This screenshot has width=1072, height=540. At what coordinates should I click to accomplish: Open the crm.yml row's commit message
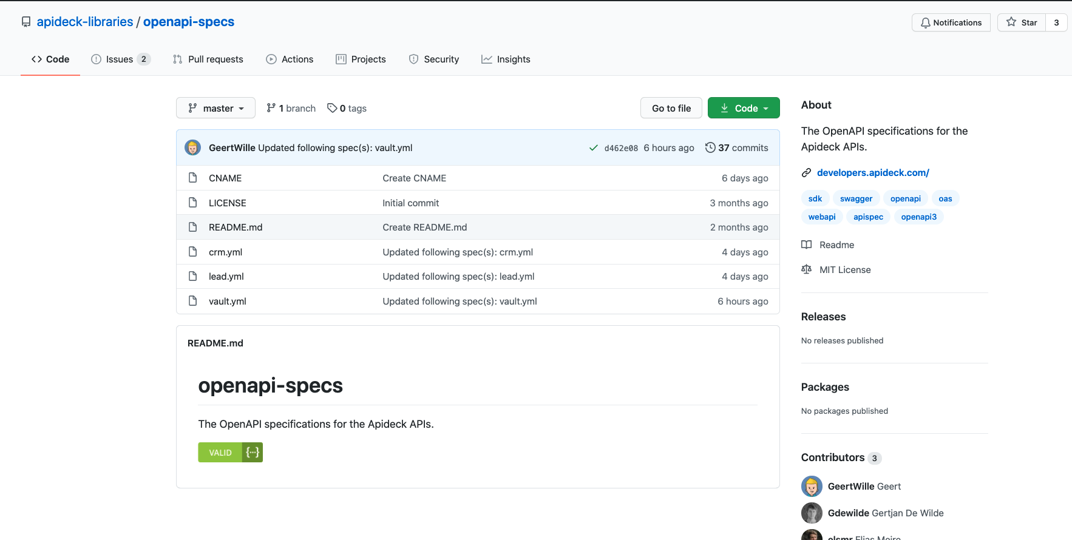click(x=458, y=252)
